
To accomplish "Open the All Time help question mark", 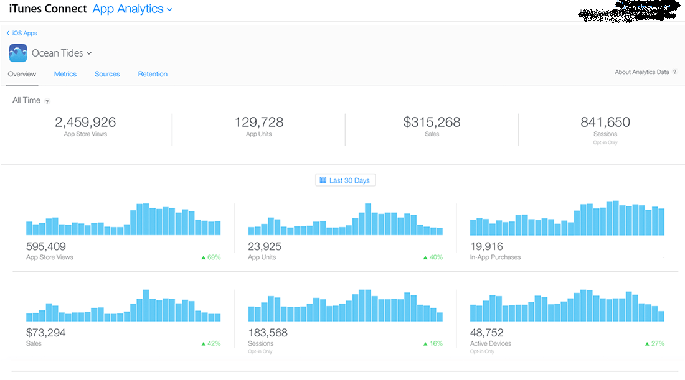I will click(47, 101).
